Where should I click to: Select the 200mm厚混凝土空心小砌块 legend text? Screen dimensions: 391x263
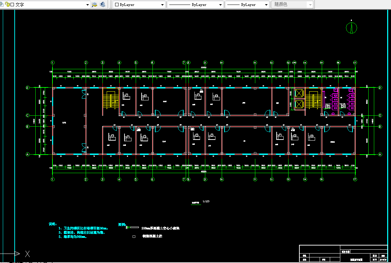pos(160,228)
